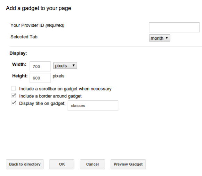Click the 'Include a border around gadget' label
Screen dimensions: 202x176
point(50,96)
